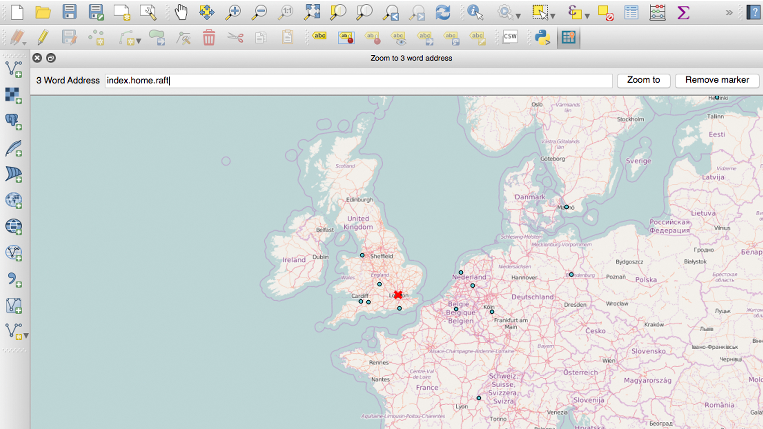
Task: Click Add SpatiaLite Layer feather icon
Action: pyautogui.click(x=14, y=148)
